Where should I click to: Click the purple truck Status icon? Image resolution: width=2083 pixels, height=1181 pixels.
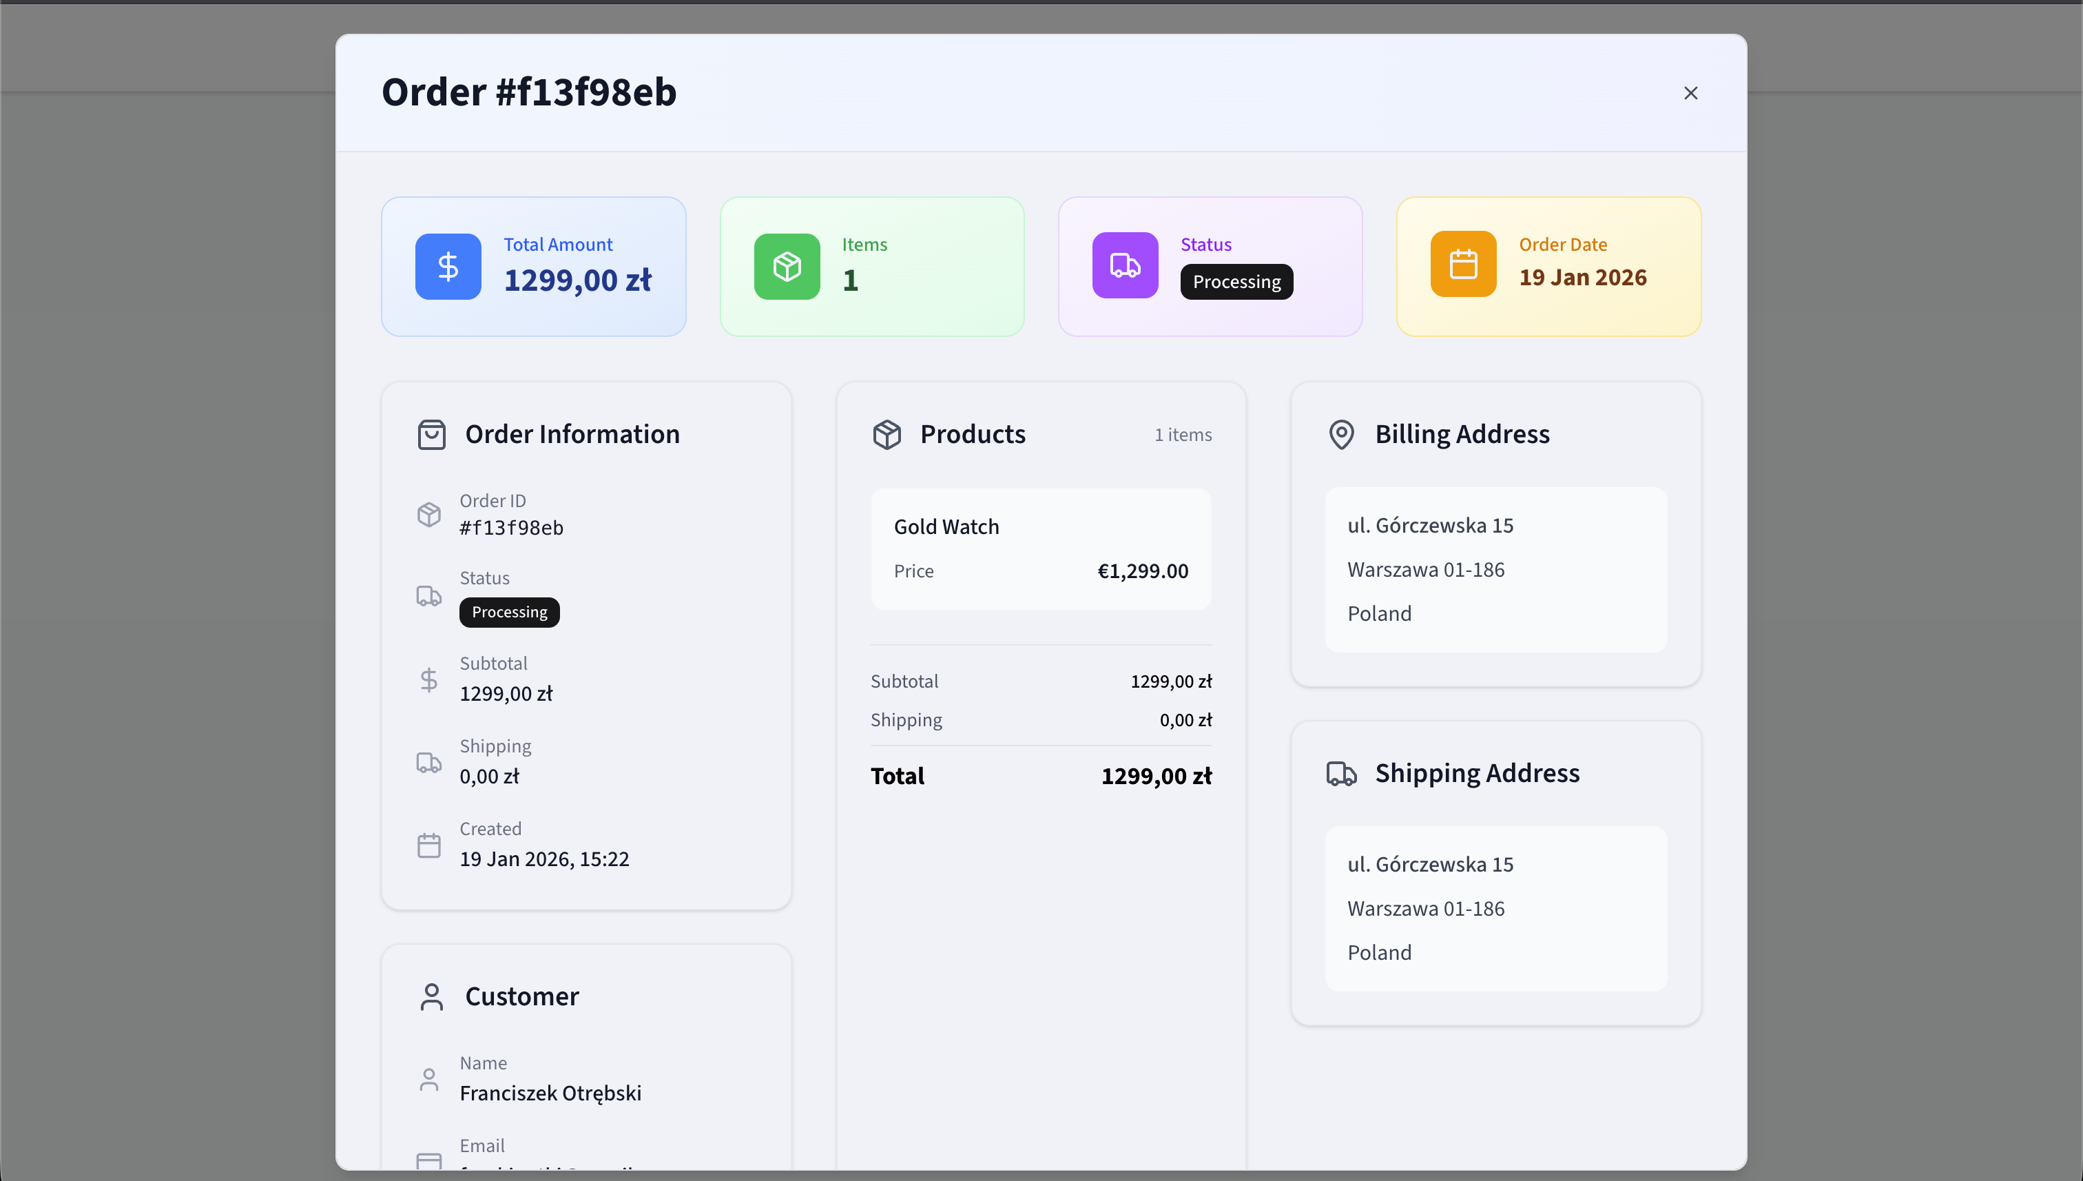[x=1125, y=265]
